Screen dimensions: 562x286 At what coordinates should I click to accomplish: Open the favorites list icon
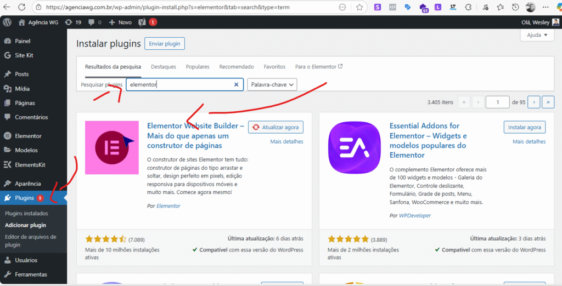tap(501, 7)
